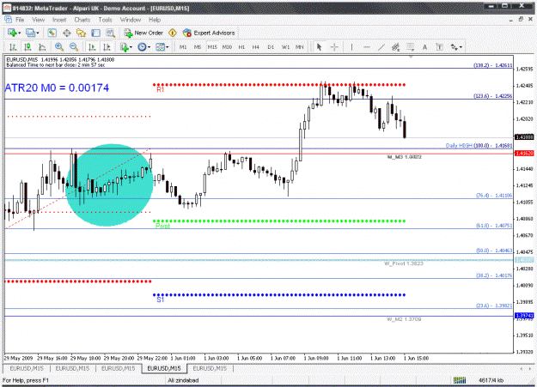Switch to Bar Chart type
537x387 pixels.
(13, 47)
